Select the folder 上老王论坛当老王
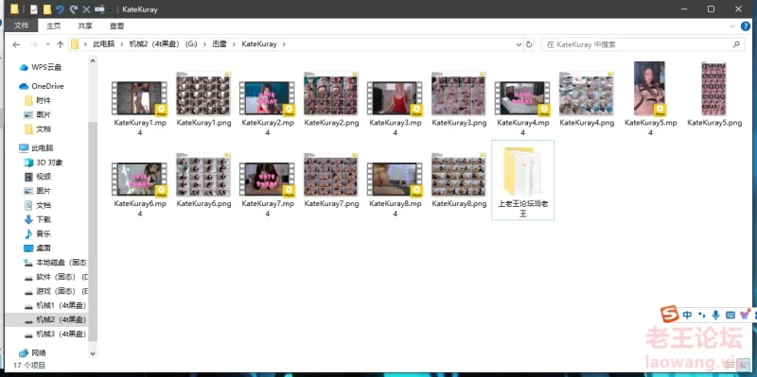Image resolution: width=757 pixels, height=377 pixels. click(523, 180)
